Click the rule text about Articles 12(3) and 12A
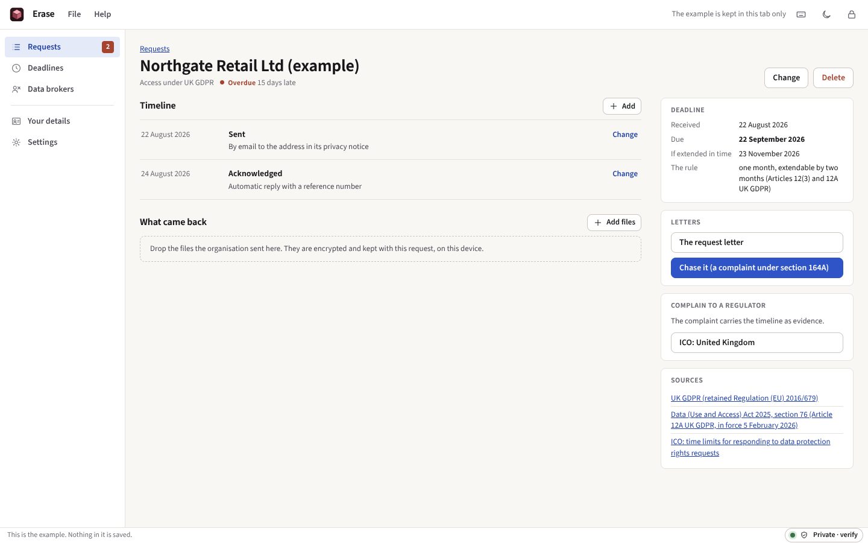This screenshot has height=543, width=868. pos(788,179)
